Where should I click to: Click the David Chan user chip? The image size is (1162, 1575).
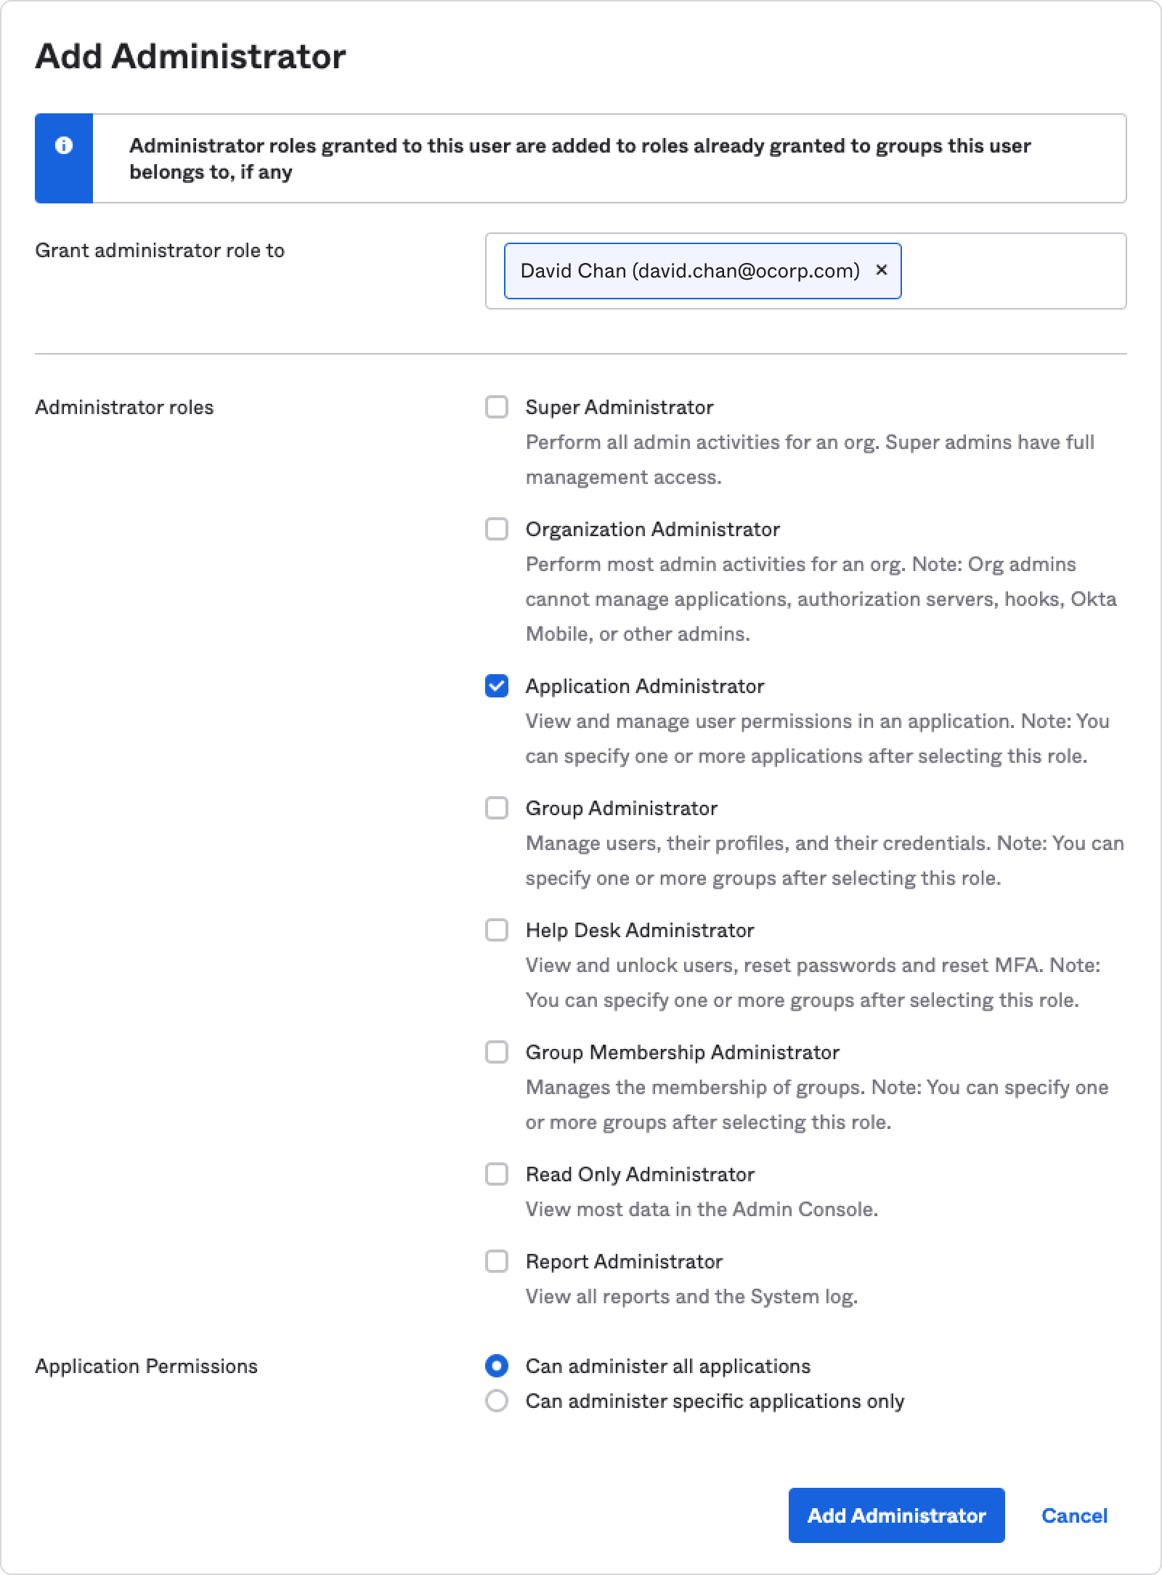click(689, 271)
